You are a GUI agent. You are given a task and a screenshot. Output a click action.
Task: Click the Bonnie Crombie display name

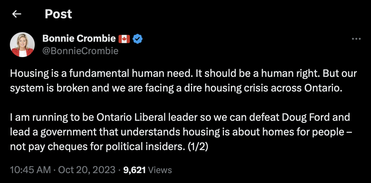(x=79, y=38)
